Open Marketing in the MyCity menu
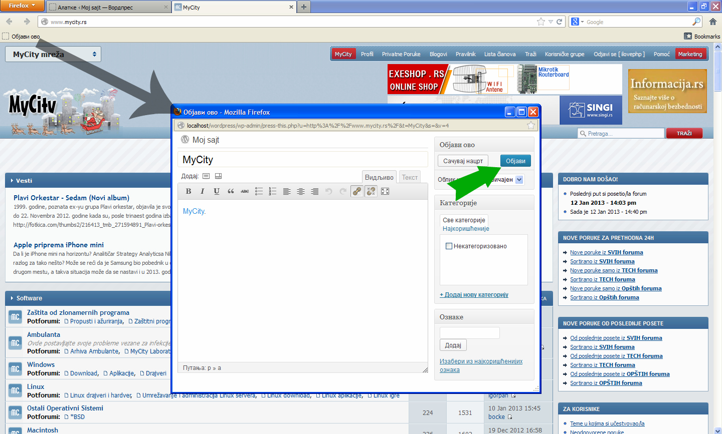Screen dimensions: 722x434 (x=690, y=54)
